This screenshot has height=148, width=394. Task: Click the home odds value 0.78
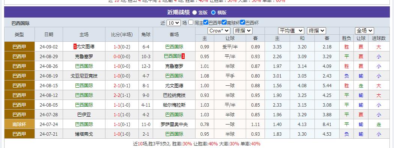click(x=205, y=124)
